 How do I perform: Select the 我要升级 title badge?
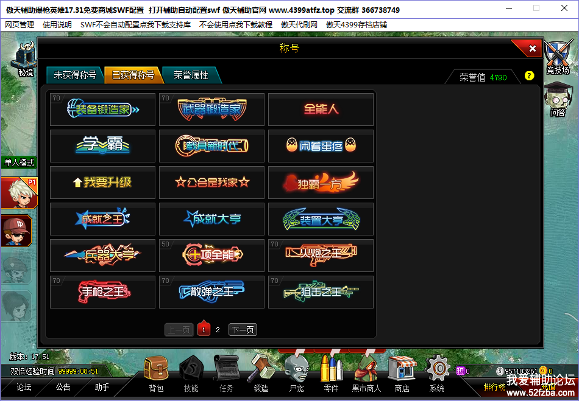click(x=102, y=183)
